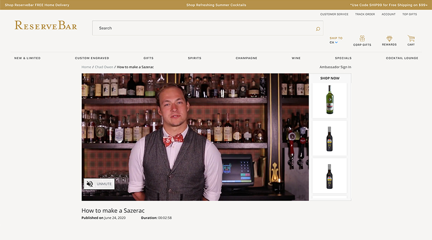This screenshot has height=240, width=432.
Task: Click the published date June 24, 2020
Action: point(115,218)
